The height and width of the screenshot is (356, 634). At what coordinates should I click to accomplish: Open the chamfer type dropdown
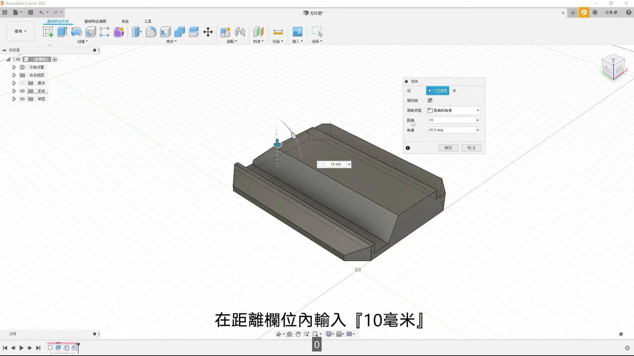[x=453, y=110]
